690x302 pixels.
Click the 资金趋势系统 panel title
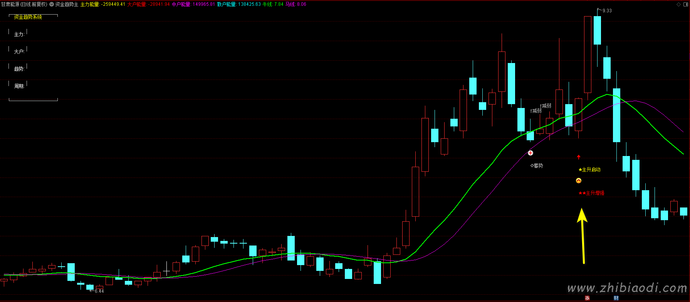point(28,17)
